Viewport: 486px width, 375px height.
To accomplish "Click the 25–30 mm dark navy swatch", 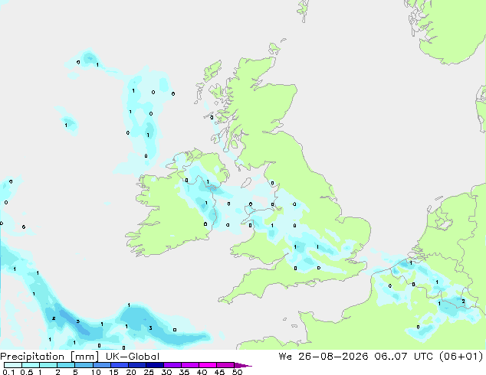I will 155,365.
